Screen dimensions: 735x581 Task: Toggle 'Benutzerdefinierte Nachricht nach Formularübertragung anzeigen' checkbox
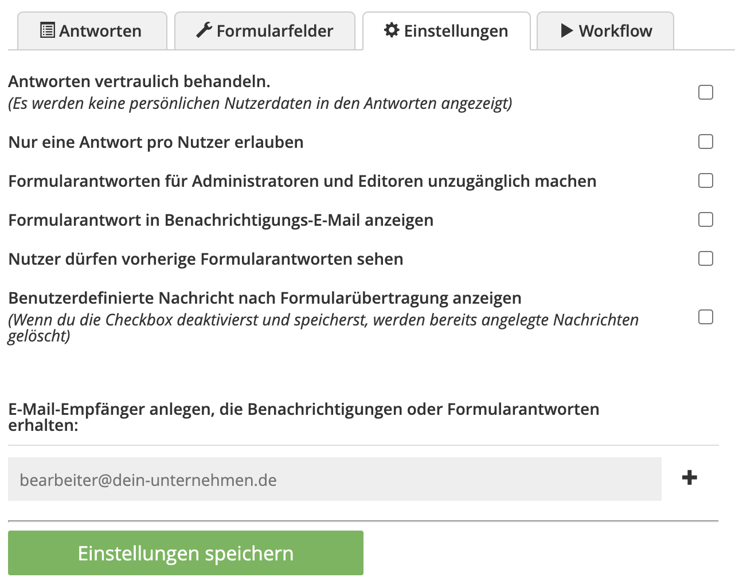click(x=706, y=317)
